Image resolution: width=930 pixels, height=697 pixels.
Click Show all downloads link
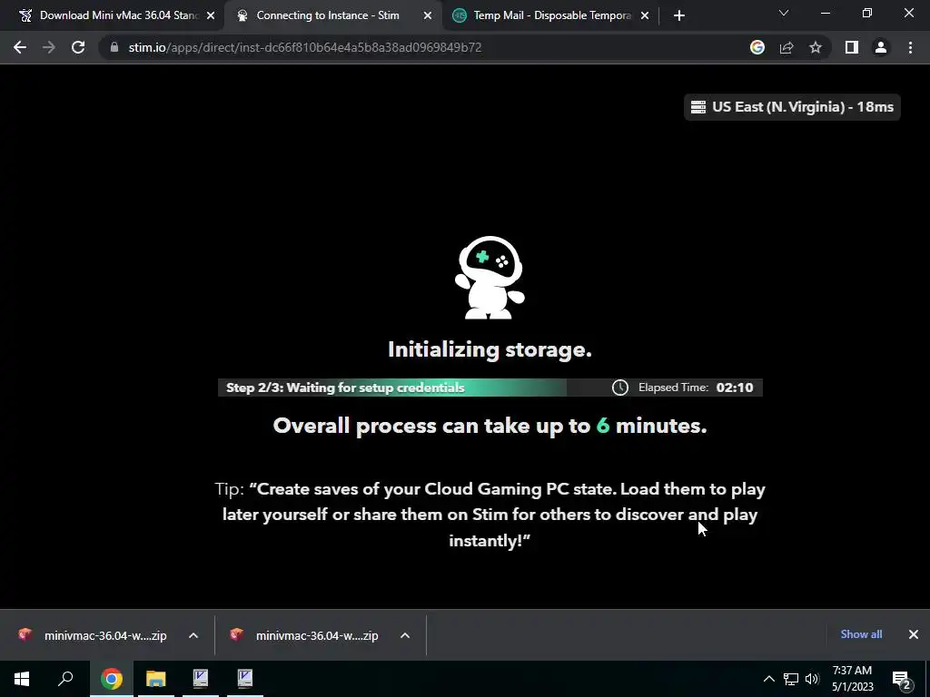(861, 634)
